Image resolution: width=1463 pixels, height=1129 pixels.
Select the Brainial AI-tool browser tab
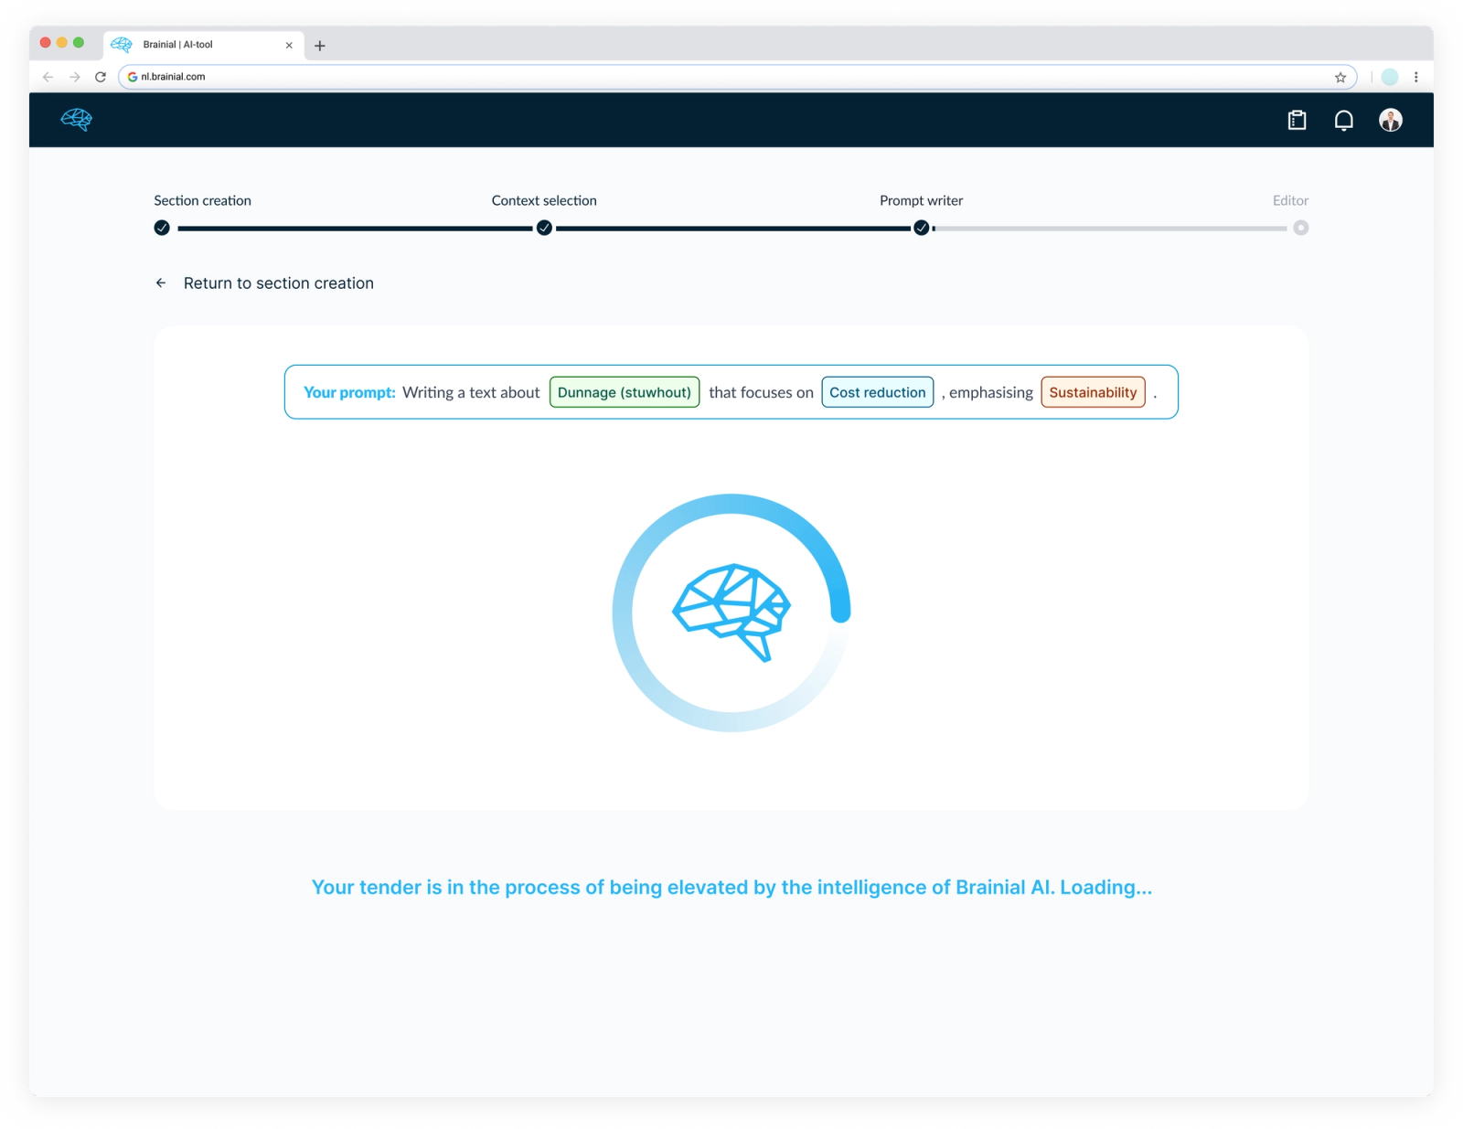point(203,45)
